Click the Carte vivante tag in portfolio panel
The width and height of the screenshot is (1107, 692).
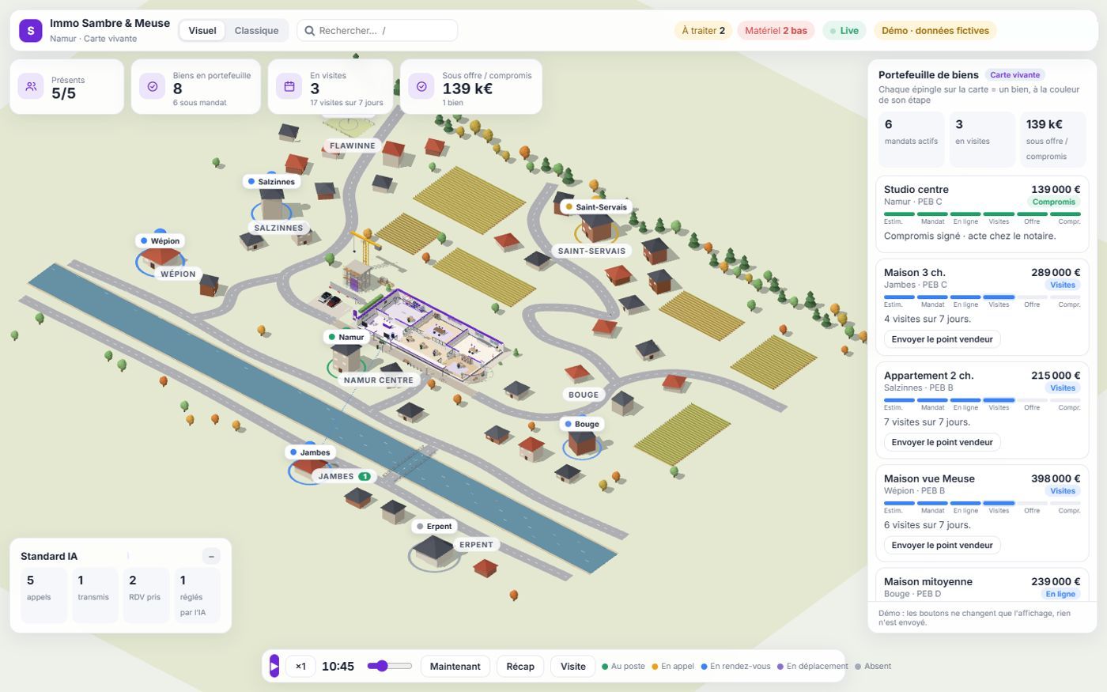(1014, 75)
